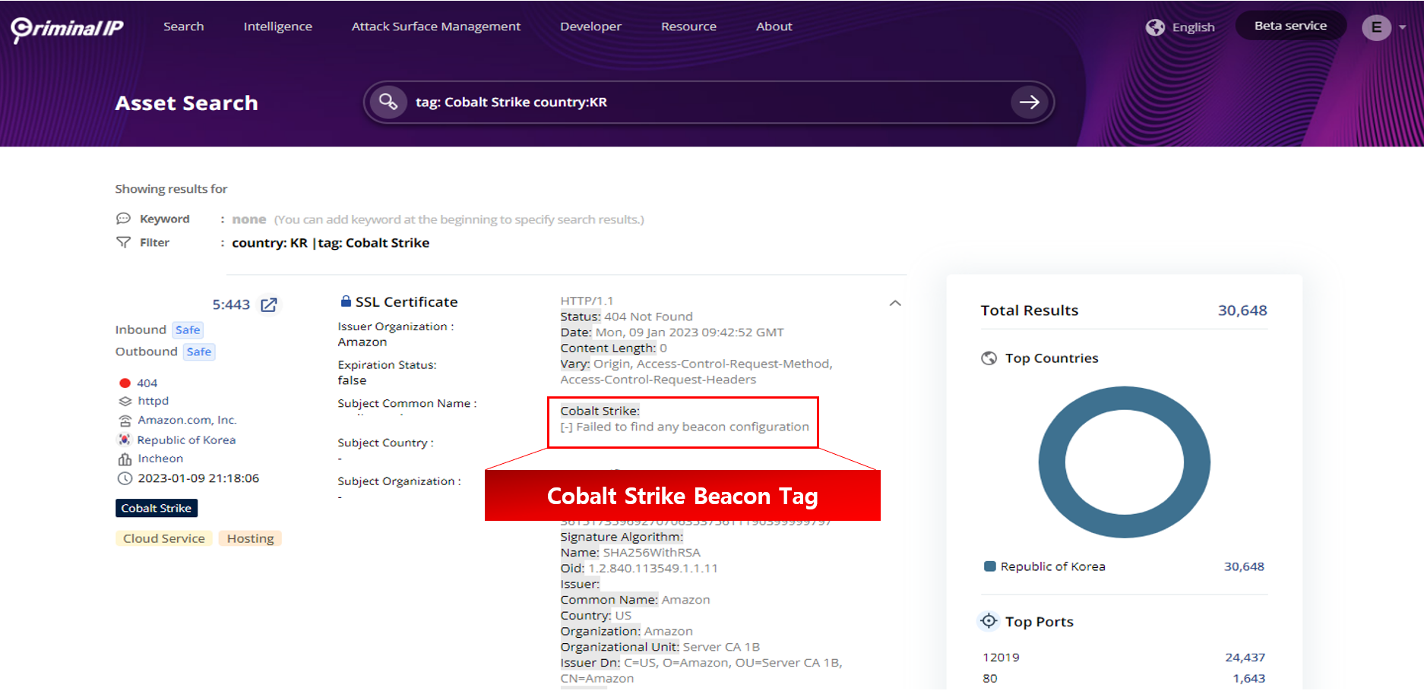This screenshot has width=1424, height=700.
Task: Click the SHA256WithRSA algorithm name
Action: coord(652,553)
